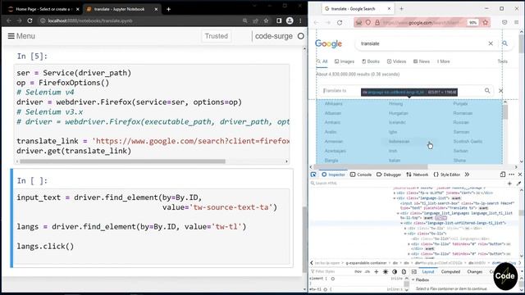Open Firefox Pocket save icon
The image size is (525, 295).
click(504, 22)
